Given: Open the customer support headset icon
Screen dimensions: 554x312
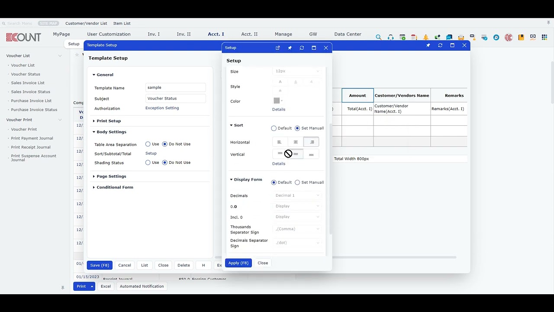Looking at the screenshot, I should [390, 37].
